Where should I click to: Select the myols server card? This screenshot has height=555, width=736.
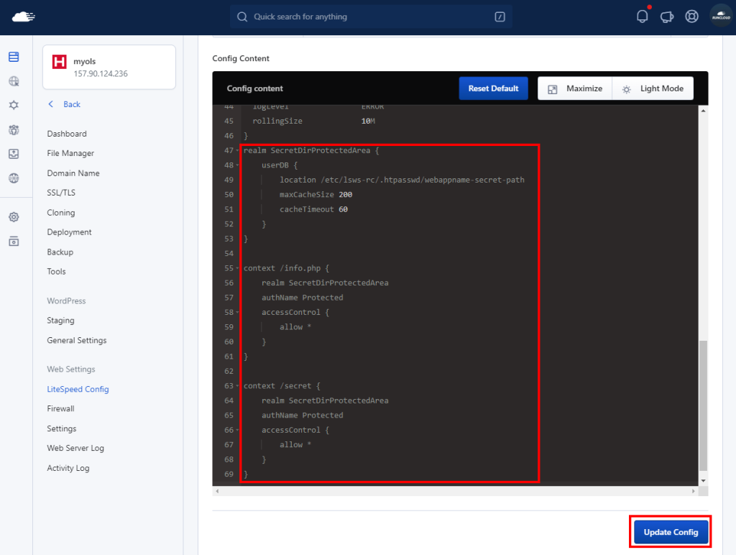click(109, 67)
